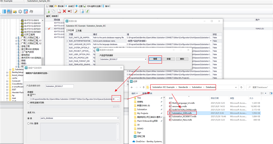Open the parts_database table dropdown
The width and height of the screenshot is (273, 144).
(118, 118)
